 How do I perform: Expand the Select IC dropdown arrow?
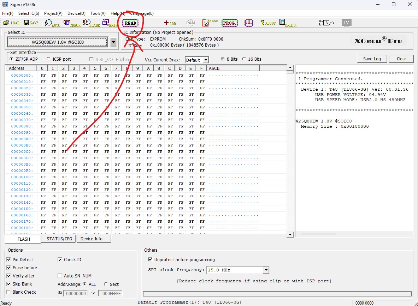coord(113,42)
